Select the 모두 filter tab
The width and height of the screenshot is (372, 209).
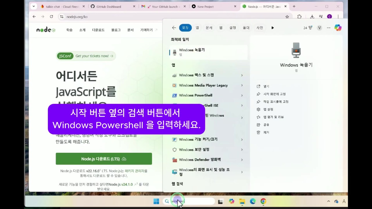185,28
